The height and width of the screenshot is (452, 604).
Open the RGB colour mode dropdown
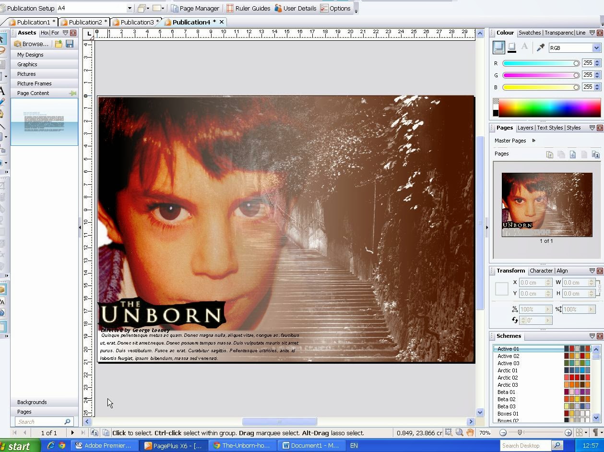tap(596, 48)
